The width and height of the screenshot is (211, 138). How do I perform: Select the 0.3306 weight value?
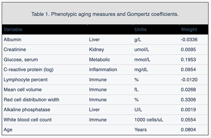(188, 100)
